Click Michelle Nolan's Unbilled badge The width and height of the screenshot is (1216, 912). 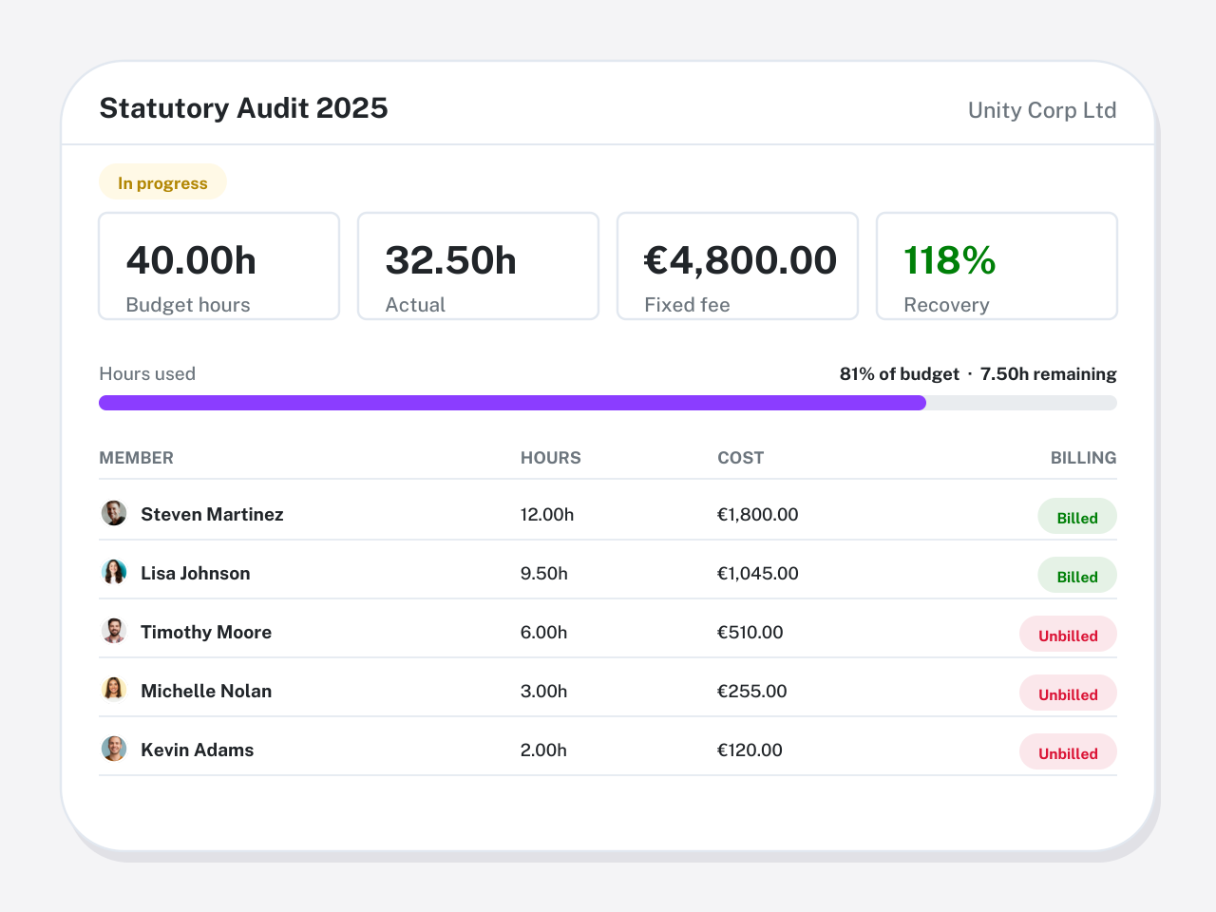[x=1068, y=693]
